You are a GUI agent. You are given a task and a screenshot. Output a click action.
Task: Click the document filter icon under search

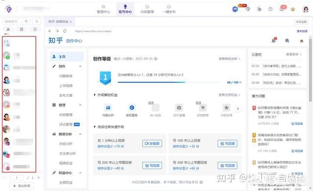click(22, 29)
